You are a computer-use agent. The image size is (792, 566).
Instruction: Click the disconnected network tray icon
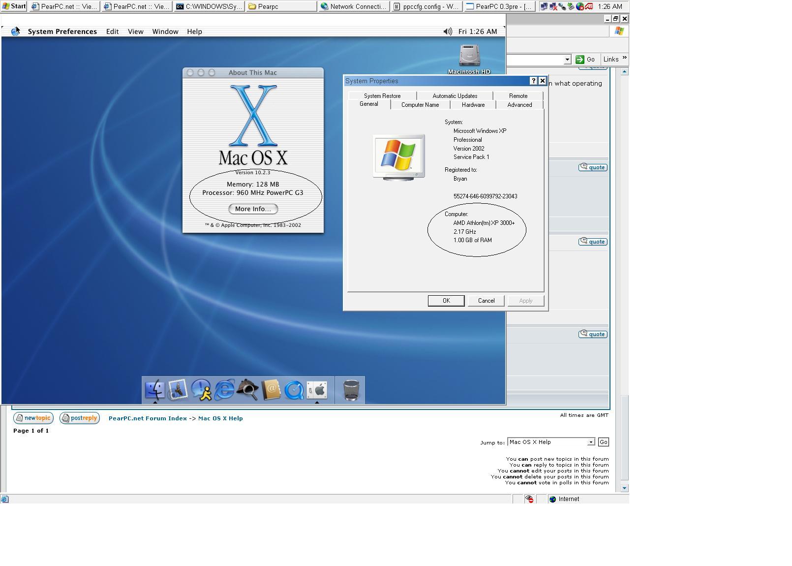553,6
